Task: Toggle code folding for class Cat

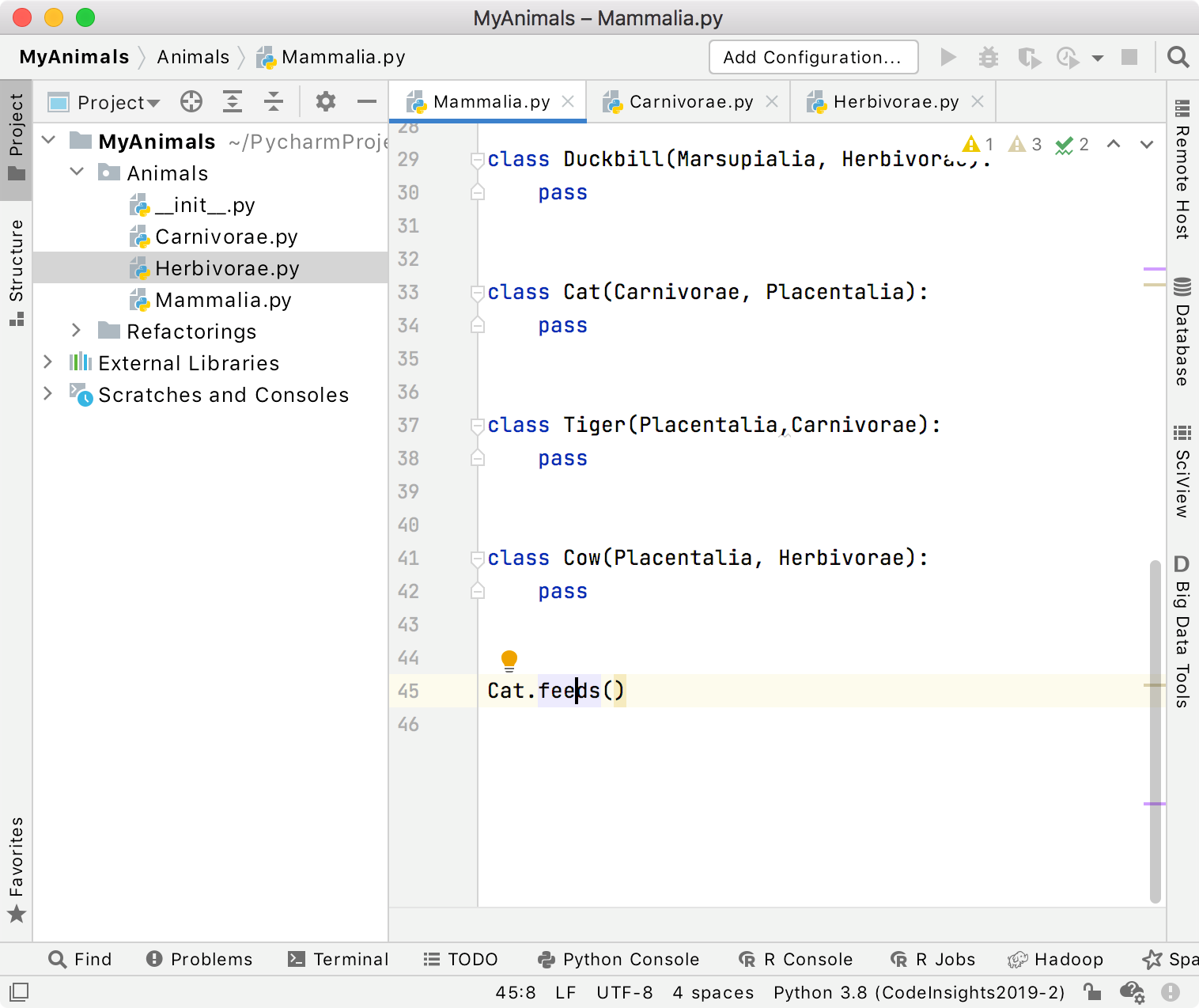Action: point(477,293)
